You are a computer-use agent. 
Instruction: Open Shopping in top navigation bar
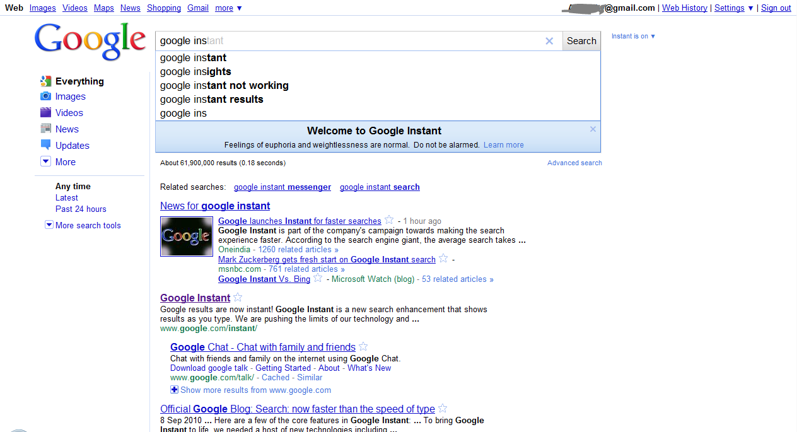pos(164,8)
